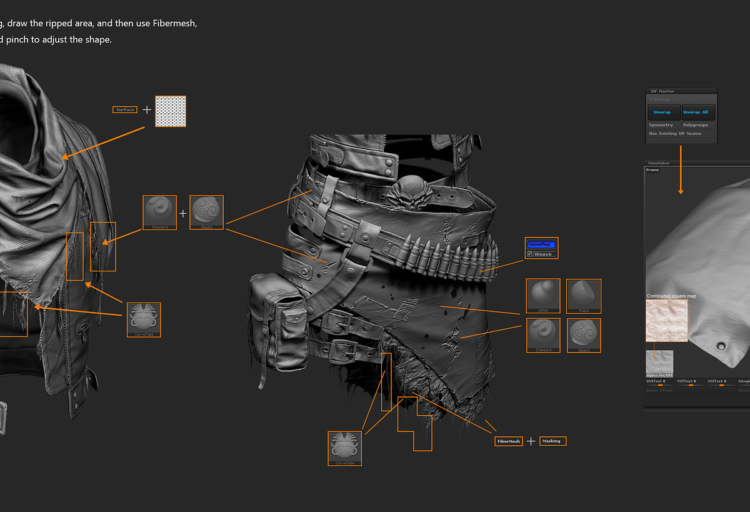Select the CurveTube brush below the skirt
Image resolution: width=750 pixels, height=512 pixels.
(345, 448)
